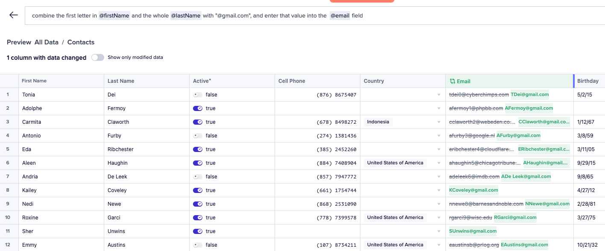Click the Email column changed-data icon
This screenshot has height=251, width=605.
453,81
